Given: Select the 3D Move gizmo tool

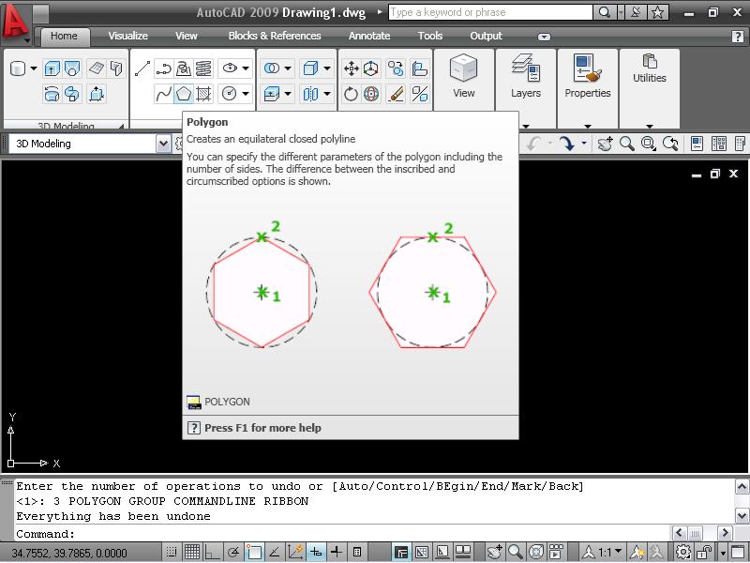Looking at the screenshot, I should coord(371,68).
